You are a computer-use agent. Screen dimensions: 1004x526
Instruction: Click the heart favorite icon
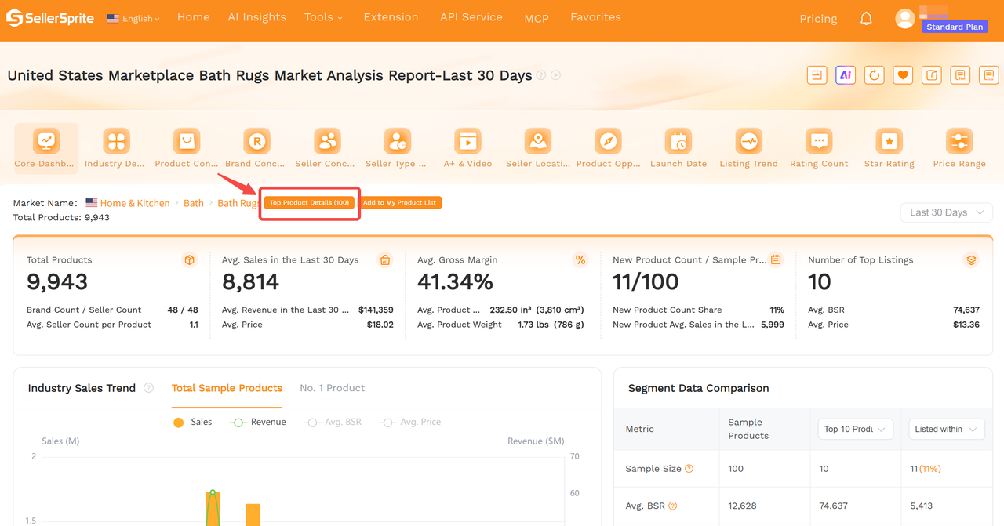click(903, 75)
